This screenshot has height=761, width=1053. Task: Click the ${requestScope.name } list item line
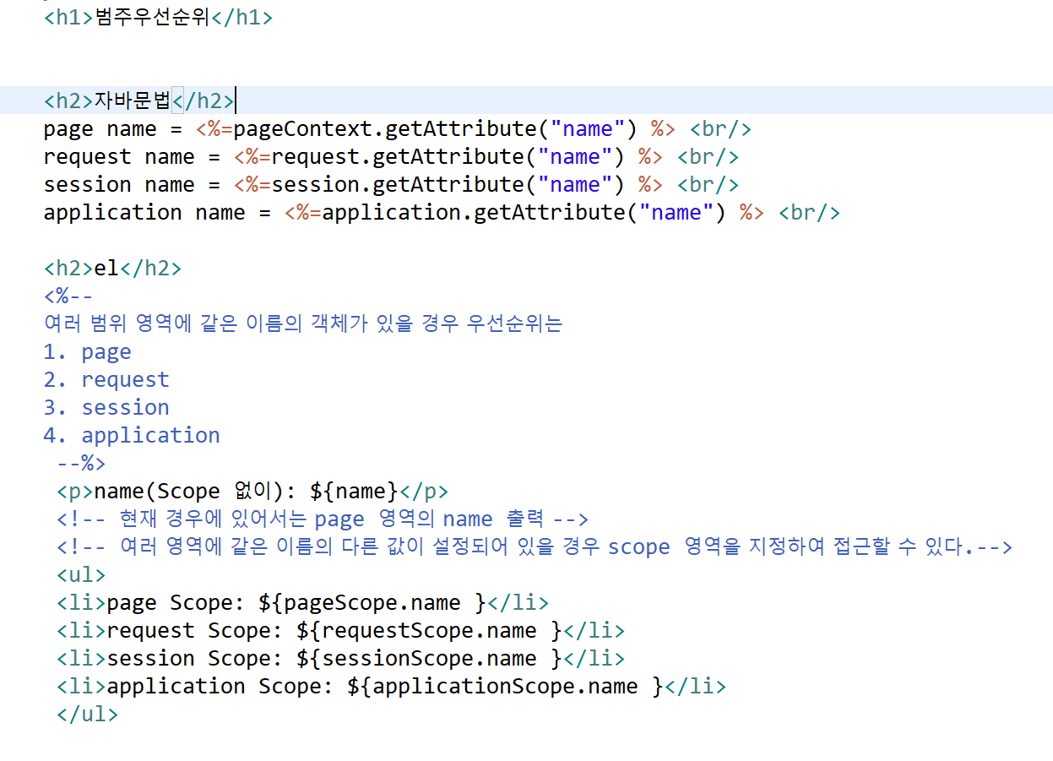point(340,630)
